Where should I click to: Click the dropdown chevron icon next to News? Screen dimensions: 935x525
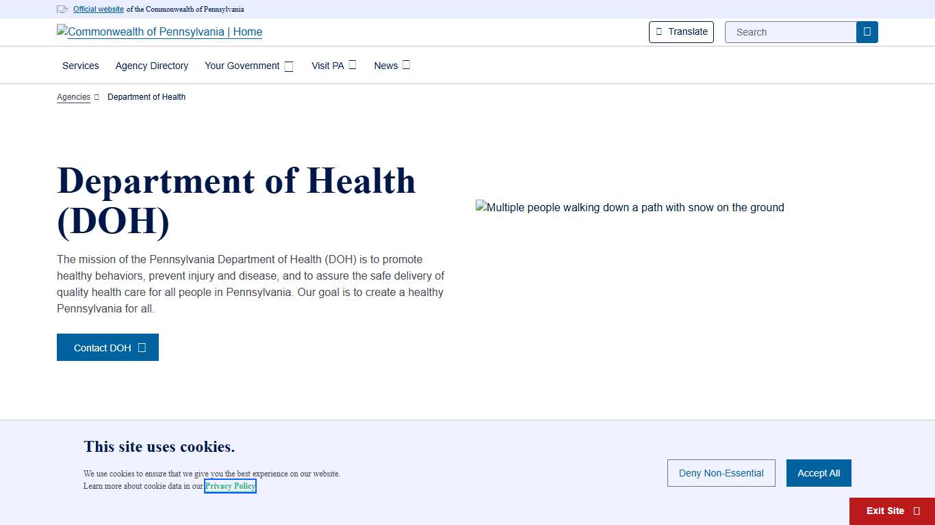coord(406,64)
